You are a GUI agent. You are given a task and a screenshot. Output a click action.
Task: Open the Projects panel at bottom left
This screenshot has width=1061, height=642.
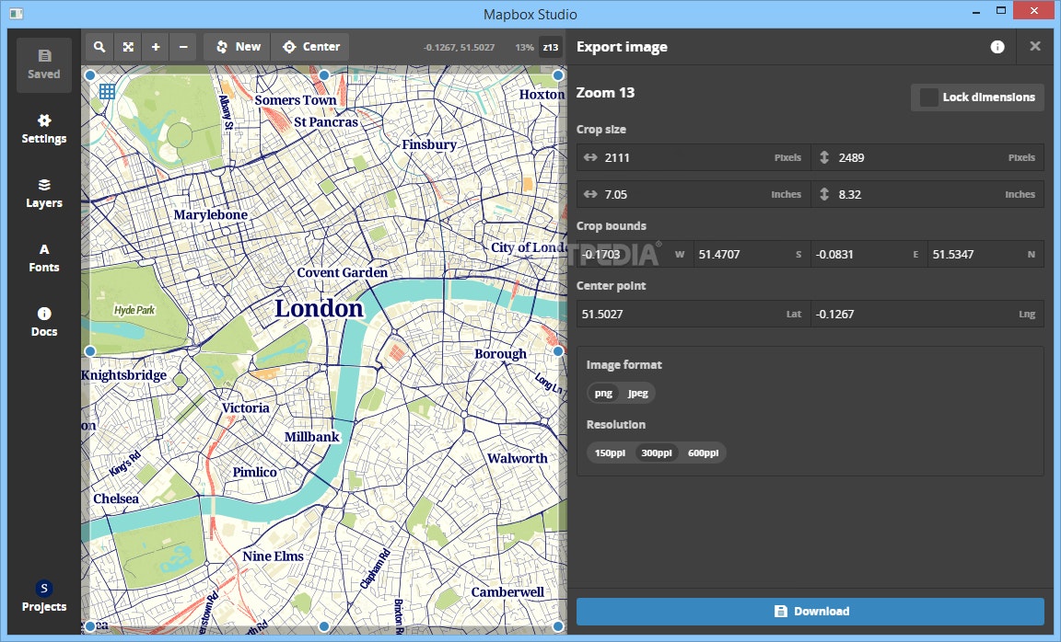click(x=43, y=597)
